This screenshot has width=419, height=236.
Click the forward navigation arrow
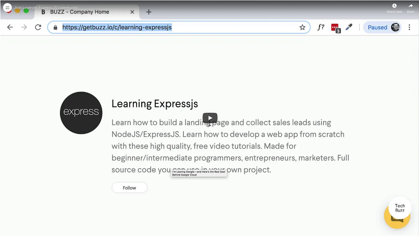tap(24, 27)
